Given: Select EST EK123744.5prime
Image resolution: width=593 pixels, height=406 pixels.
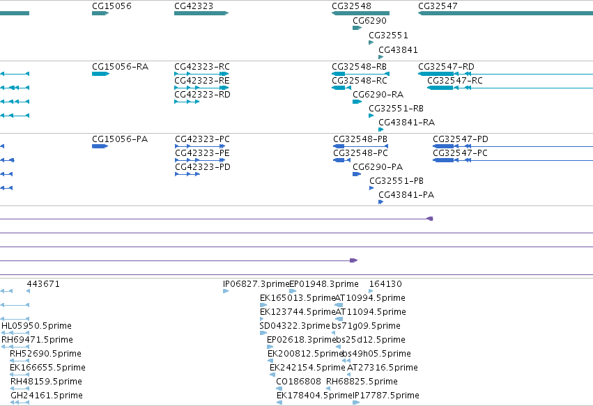Looking at the screenshot, I should click(298, 312).
